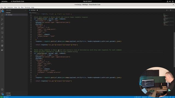Open the Extensions view icon
The image size is (175, 98).
tap(2, 28)
